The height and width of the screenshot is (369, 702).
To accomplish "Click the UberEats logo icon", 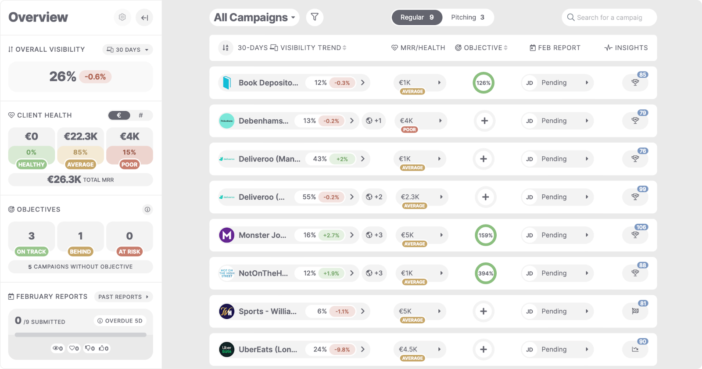I will coord(227,349).
